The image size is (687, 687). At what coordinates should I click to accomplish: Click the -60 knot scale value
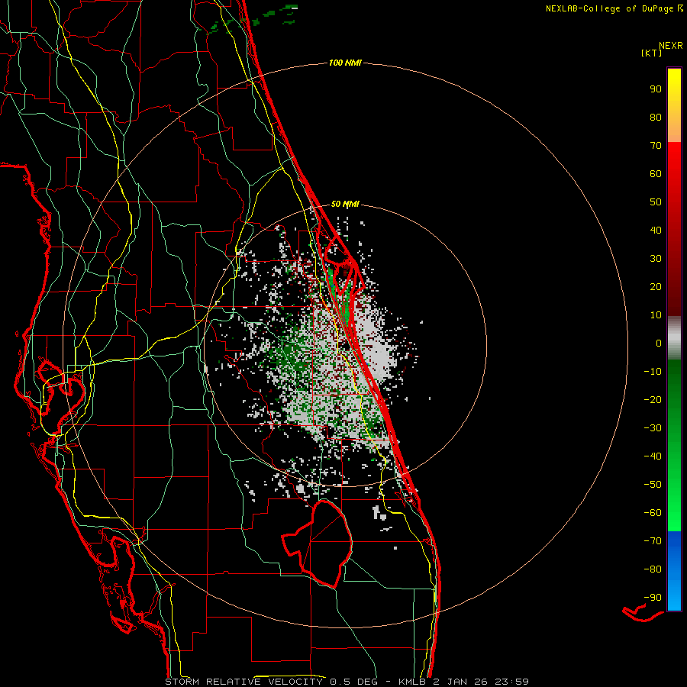click(x=653, y=513)
